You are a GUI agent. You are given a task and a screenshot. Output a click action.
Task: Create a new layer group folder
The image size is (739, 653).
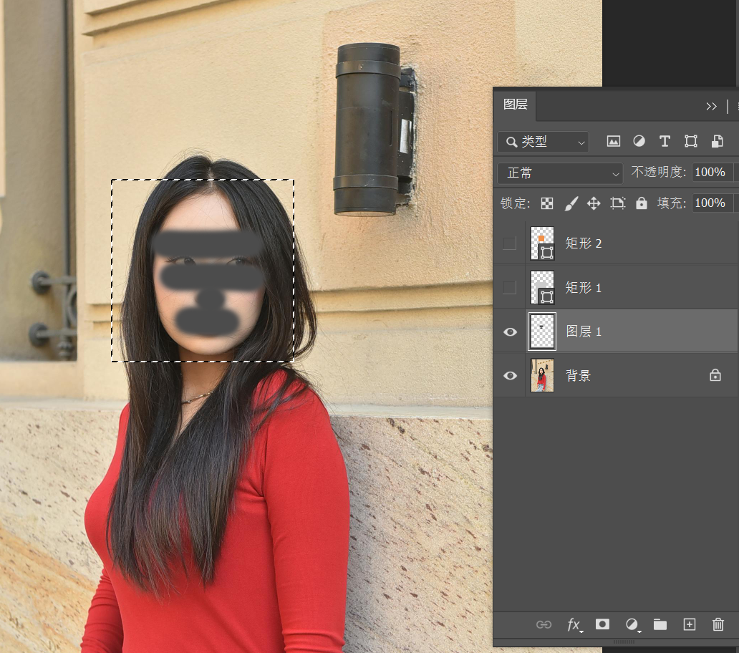point(660,625)
